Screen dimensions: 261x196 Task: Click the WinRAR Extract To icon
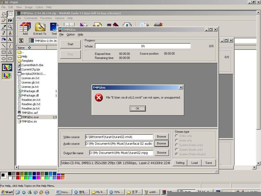click(x=40, y=29)
